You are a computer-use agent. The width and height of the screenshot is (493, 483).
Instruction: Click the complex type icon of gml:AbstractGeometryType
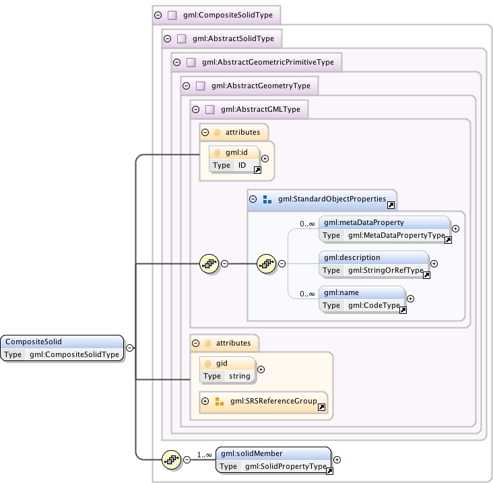click(200, 86)
